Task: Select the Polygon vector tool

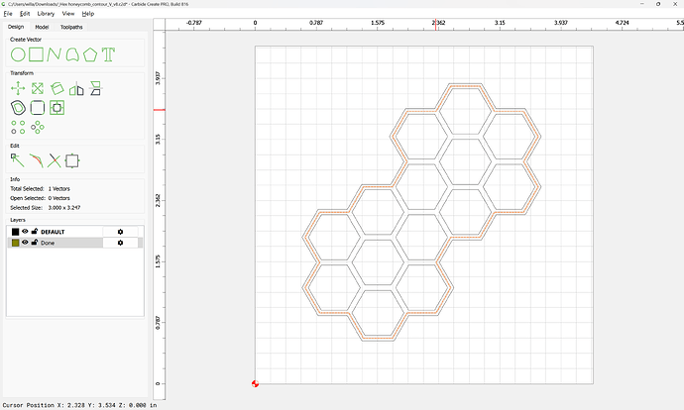Action: coord(90,54)
